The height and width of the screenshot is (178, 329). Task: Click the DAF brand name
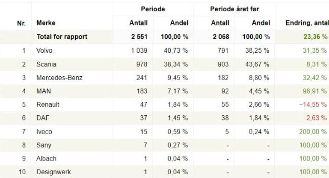43,118
